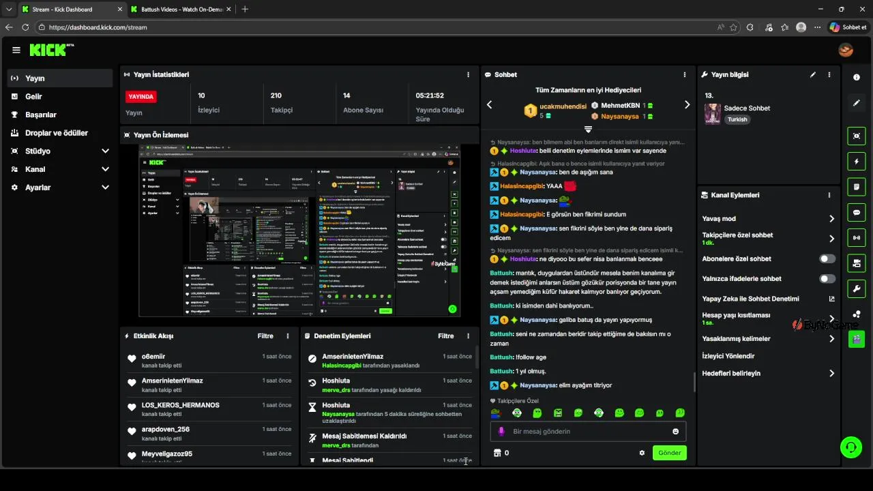Click the Sohbet et Copilot button
This screenshot has width=873, height=491.
click(x=848, y=27)
